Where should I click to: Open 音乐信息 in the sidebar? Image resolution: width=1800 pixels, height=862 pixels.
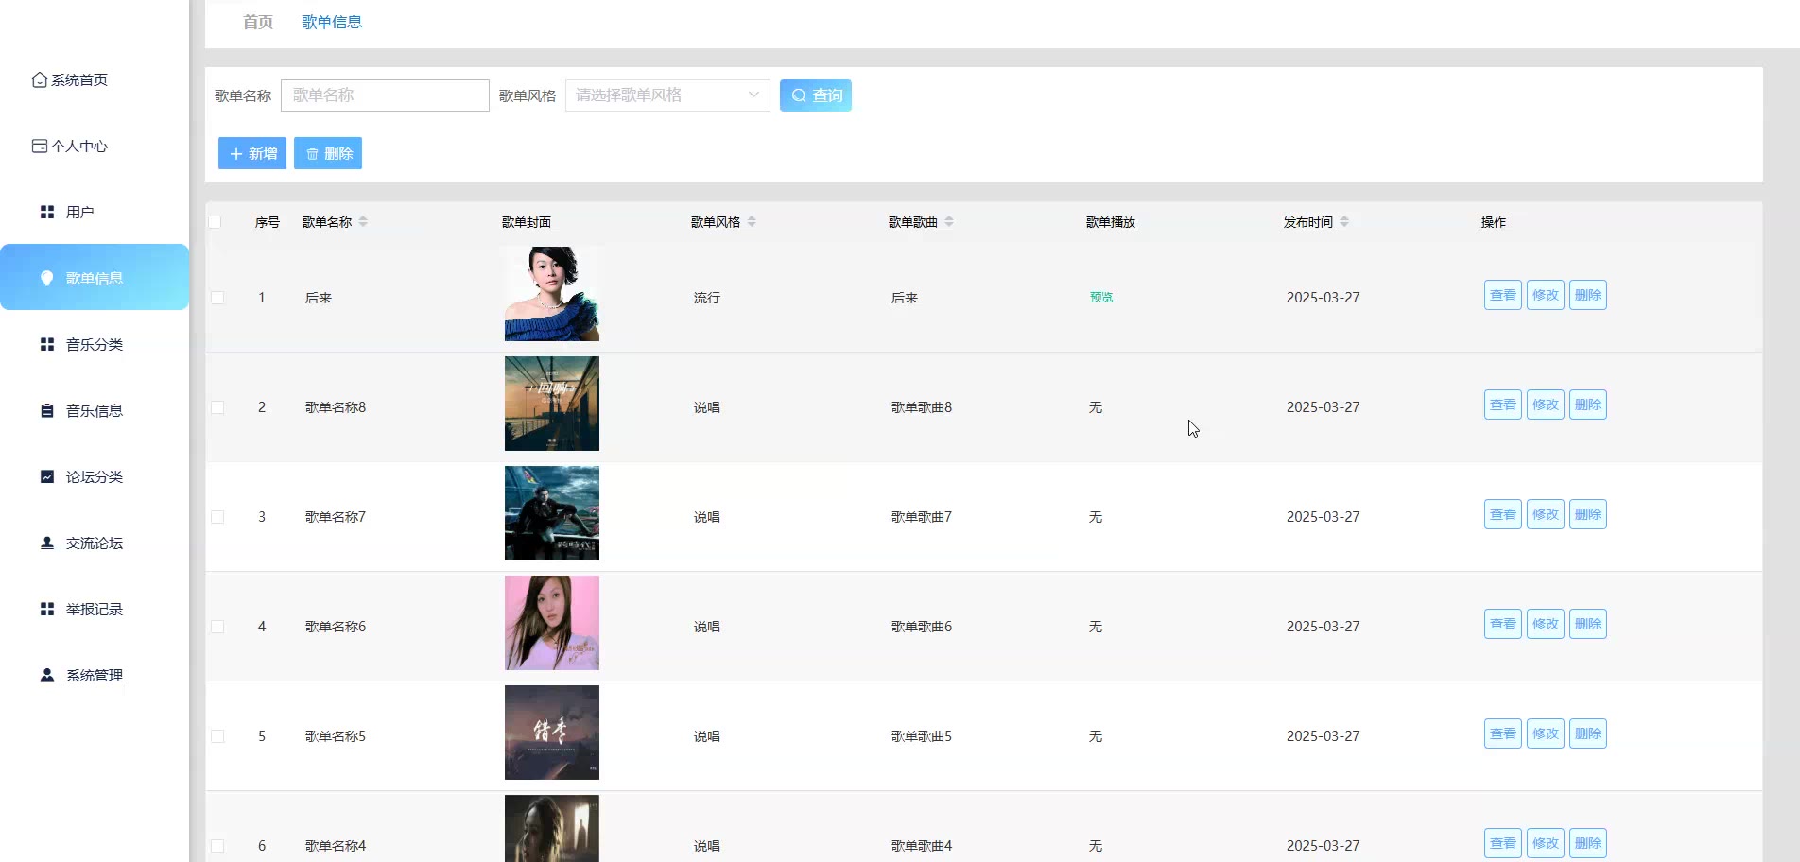95,411
